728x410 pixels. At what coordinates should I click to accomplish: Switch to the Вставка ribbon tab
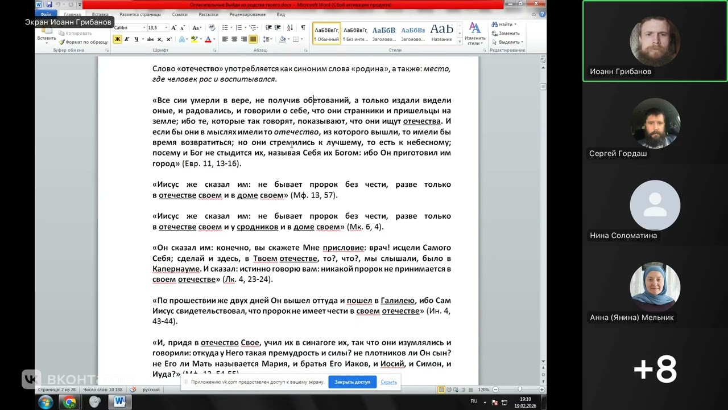click(x=100, y=14)
